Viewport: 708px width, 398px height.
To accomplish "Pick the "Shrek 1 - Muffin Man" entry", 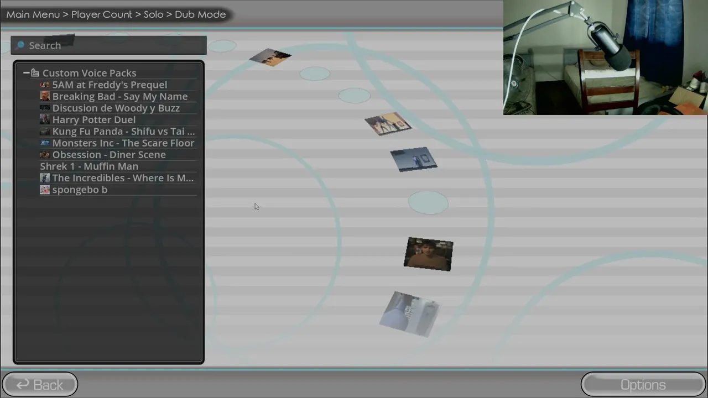I will tap(89, 166).
